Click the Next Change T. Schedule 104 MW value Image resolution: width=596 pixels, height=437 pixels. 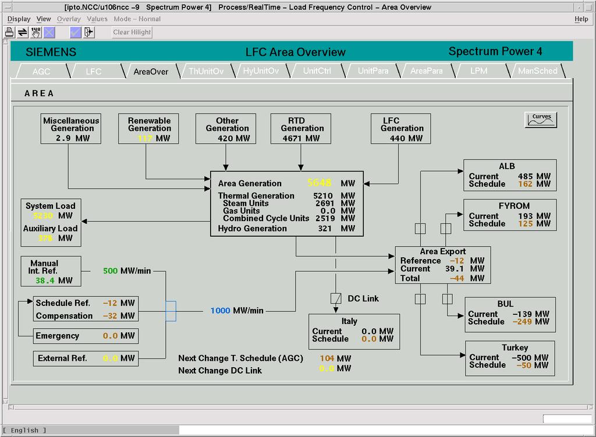tap(327, 358)
